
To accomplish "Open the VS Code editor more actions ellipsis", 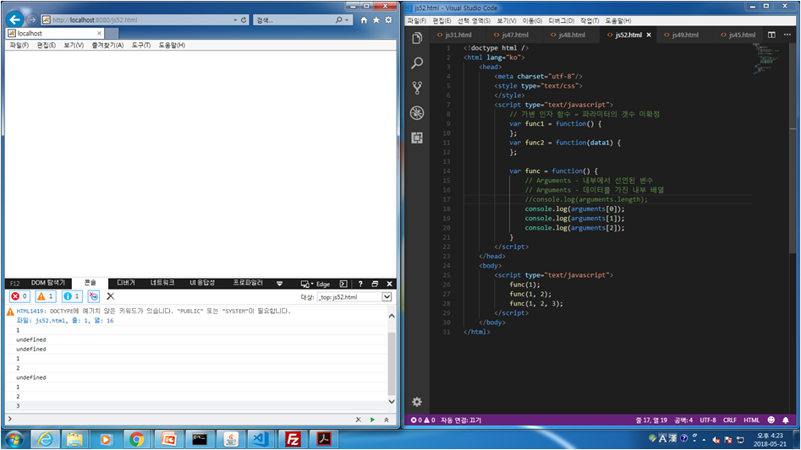I will pyautogui.click(x=787, y=35).
